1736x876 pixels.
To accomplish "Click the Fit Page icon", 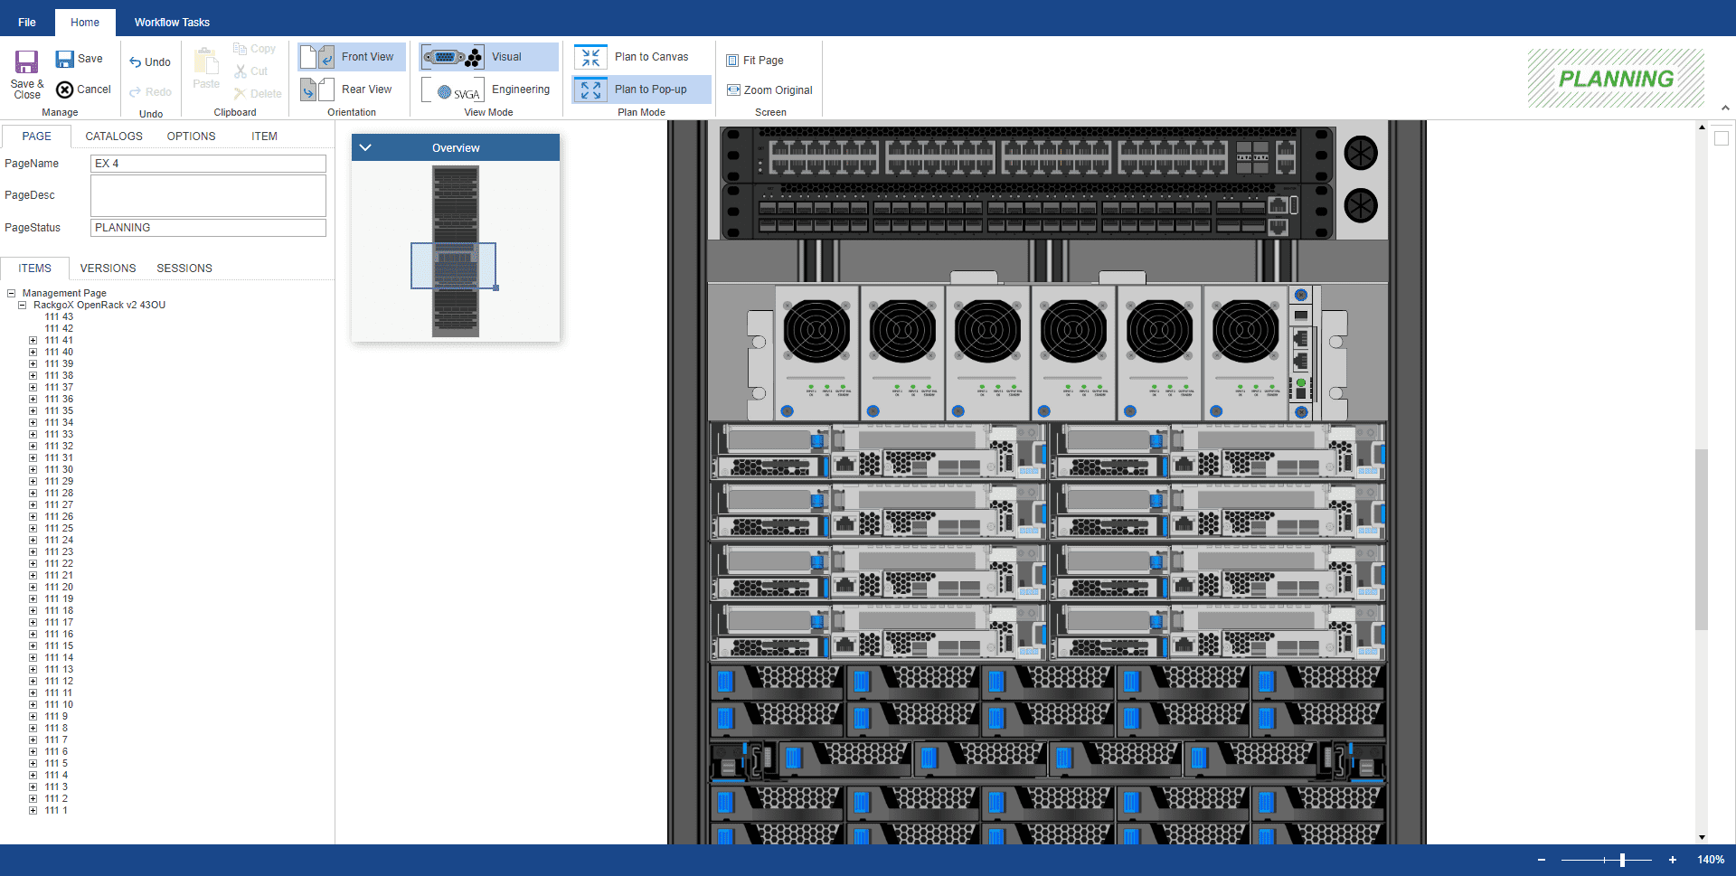I will click(732, 61).
